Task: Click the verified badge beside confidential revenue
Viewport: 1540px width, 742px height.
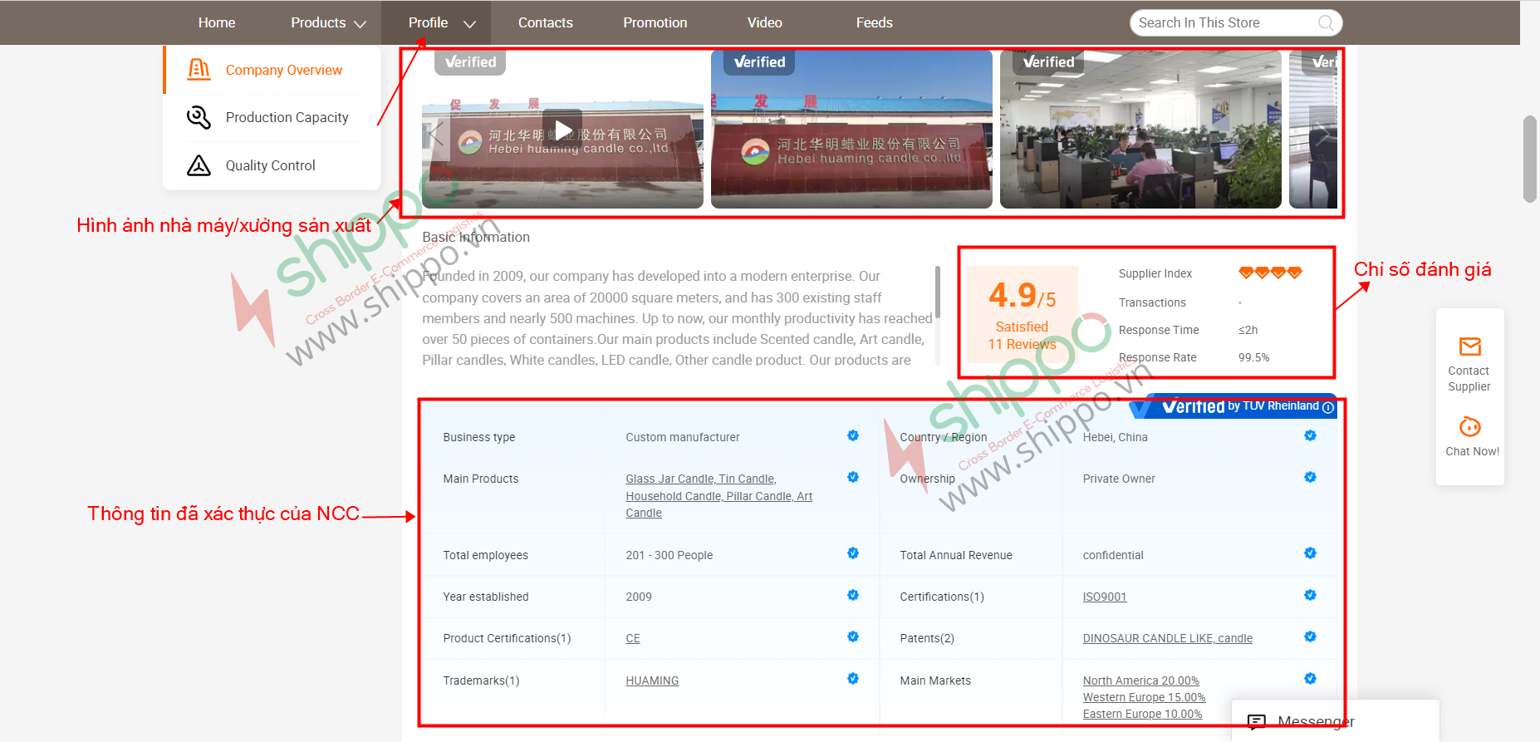Action: point(1310,553)
